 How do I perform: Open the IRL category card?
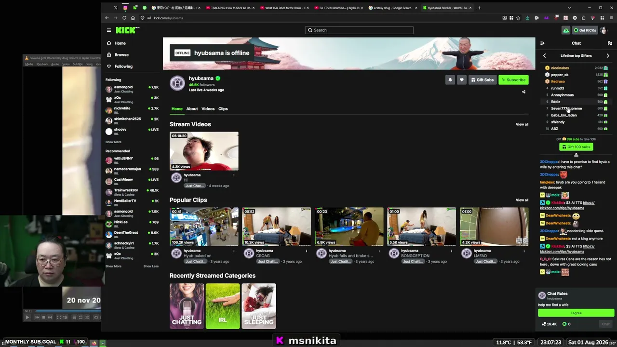[223, 306]
